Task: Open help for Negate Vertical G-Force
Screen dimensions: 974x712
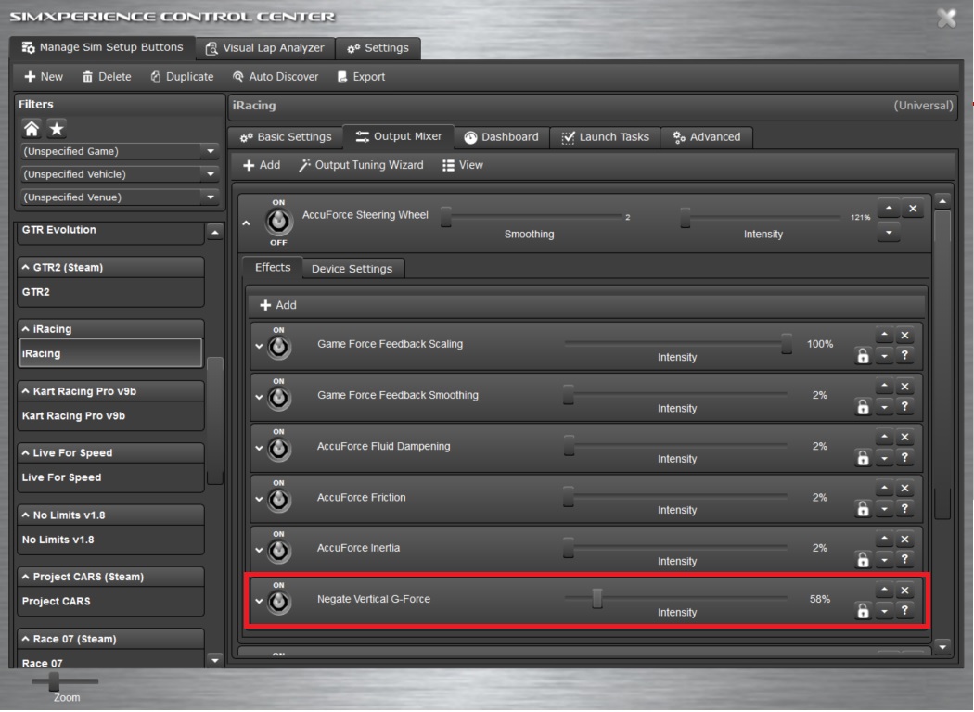Action: pyautogui.click(x=905, y=610)
